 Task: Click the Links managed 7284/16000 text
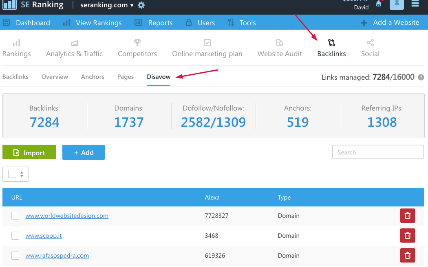point(368,77)
